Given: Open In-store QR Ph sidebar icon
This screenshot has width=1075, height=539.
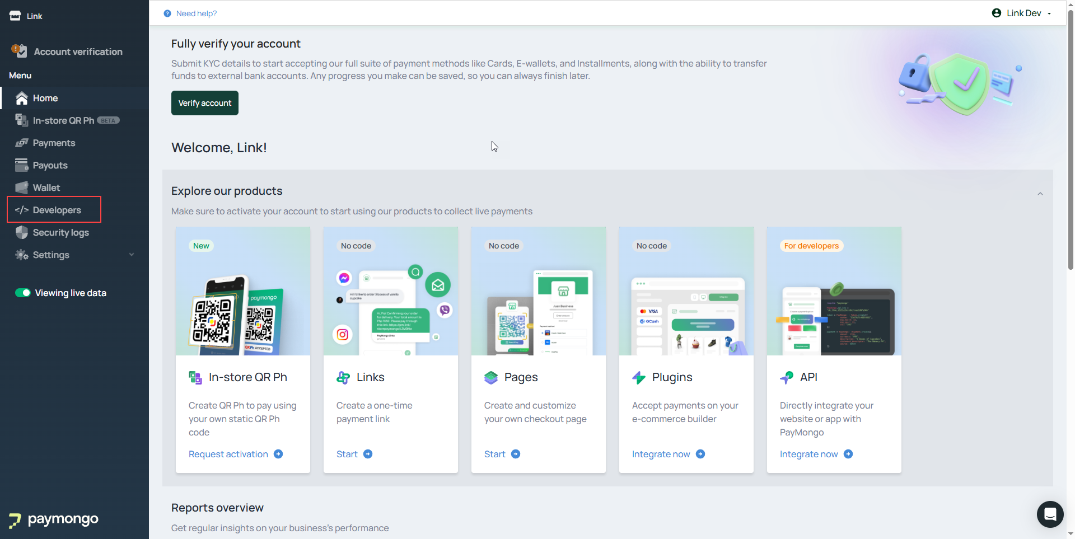Looking at the screenshot, I should pyautogui.click(x=22, y=120).
